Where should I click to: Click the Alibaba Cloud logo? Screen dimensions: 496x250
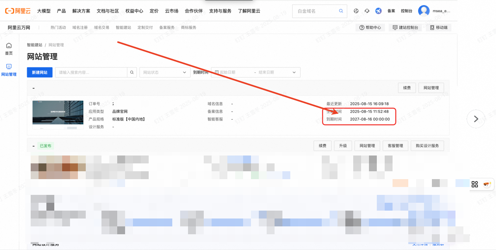(18, 11)
